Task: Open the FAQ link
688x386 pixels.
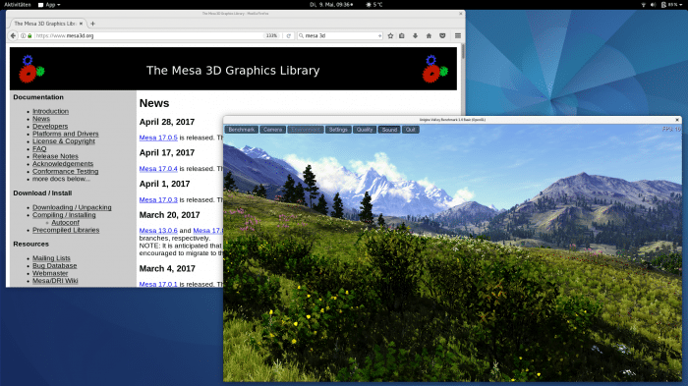Action: coord(39,149)
